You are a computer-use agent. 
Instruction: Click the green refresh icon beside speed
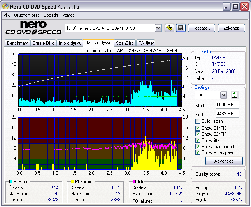pos(235,95)
